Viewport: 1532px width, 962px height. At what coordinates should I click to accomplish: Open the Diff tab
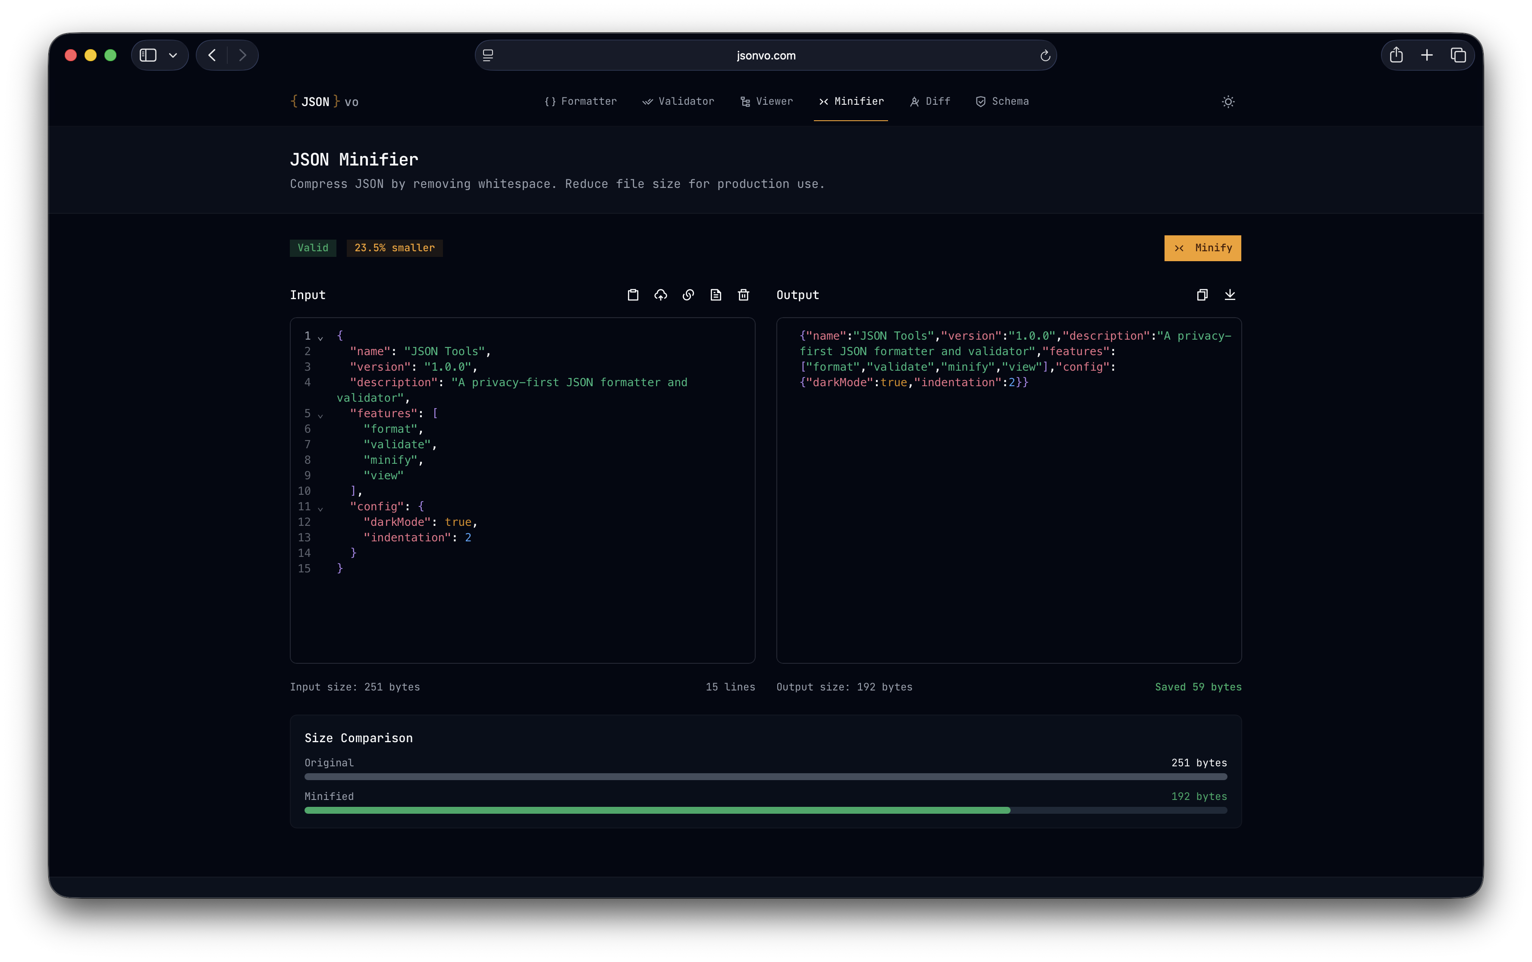(930, 102)
